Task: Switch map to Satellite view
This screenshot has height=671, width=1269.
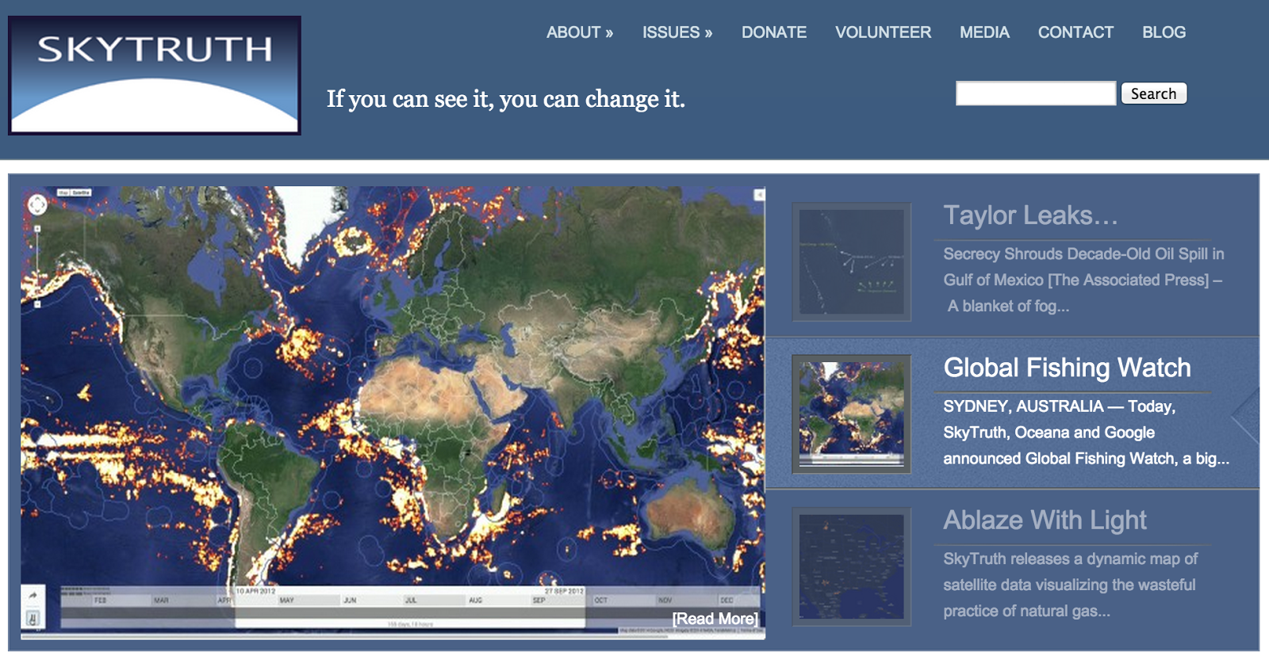Action: coord(81,193)
